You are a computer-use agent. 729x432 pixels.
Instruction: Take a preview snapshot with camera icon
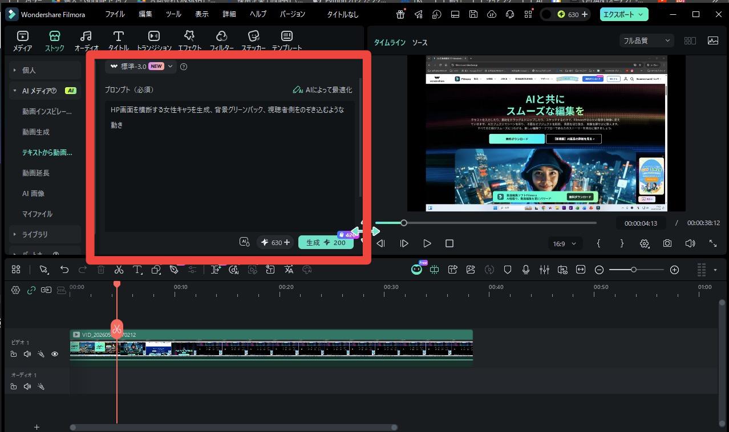[x=667, y=243]
